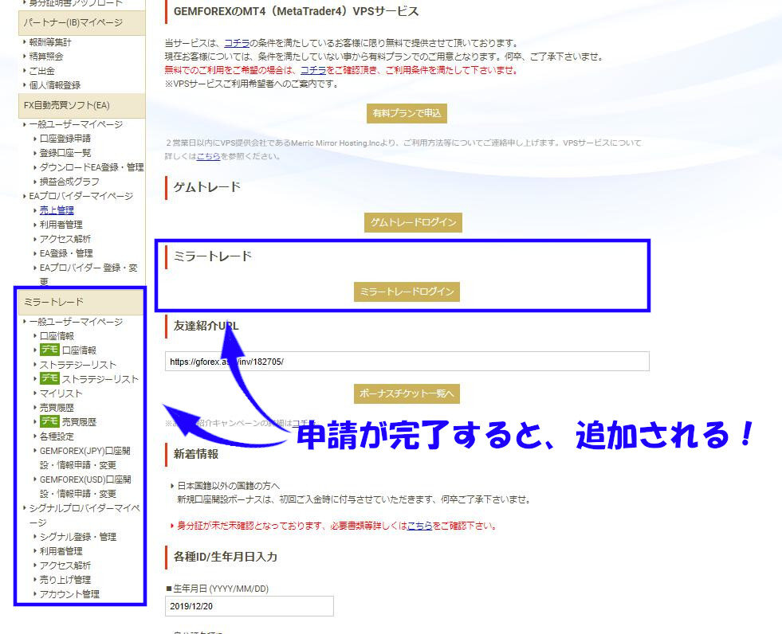The height and width of the screenshot is (634, 782).
Task: Expand EAプロバイダーマイページ item
Action: [x=81, y=196]
